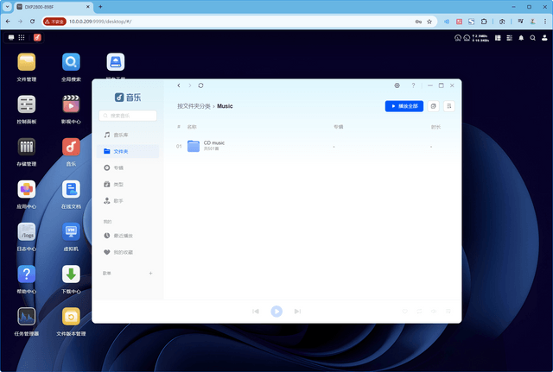Open the 在线文档 online docs icon
The height and width of the screenshot is (372, 553).
click(x=71, y=190)
